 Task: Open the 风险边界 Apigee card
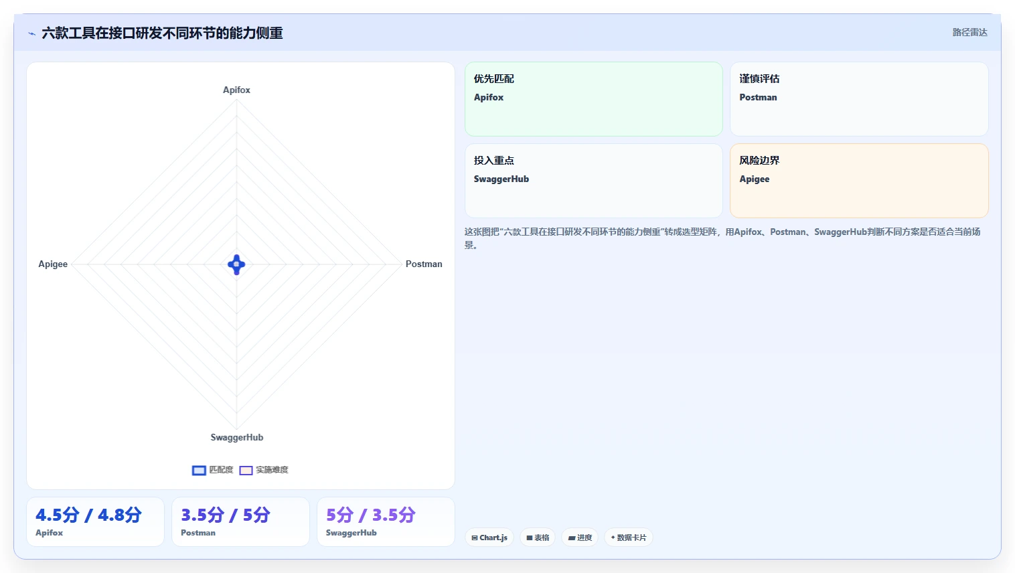click(859, 181)
